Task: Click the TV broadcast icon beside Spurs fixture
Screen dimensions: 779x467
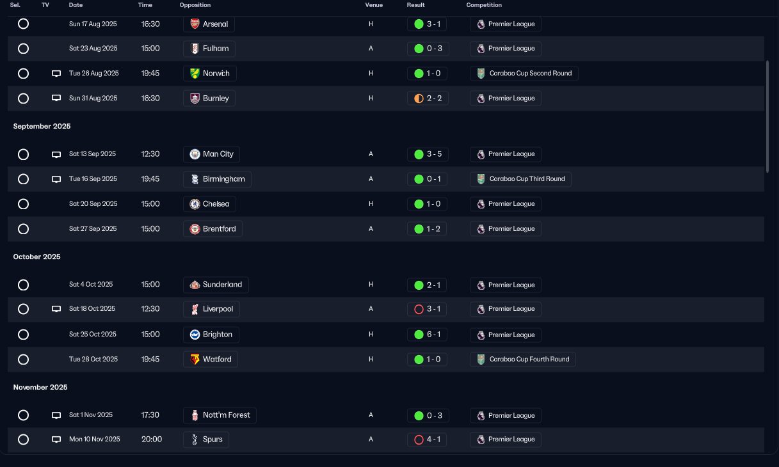Action: point(56,439)
